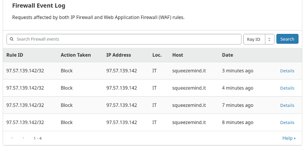Select rule ID in 8 minutes ago row
This screenshot has height=148, width=305.
click(25, 123)
